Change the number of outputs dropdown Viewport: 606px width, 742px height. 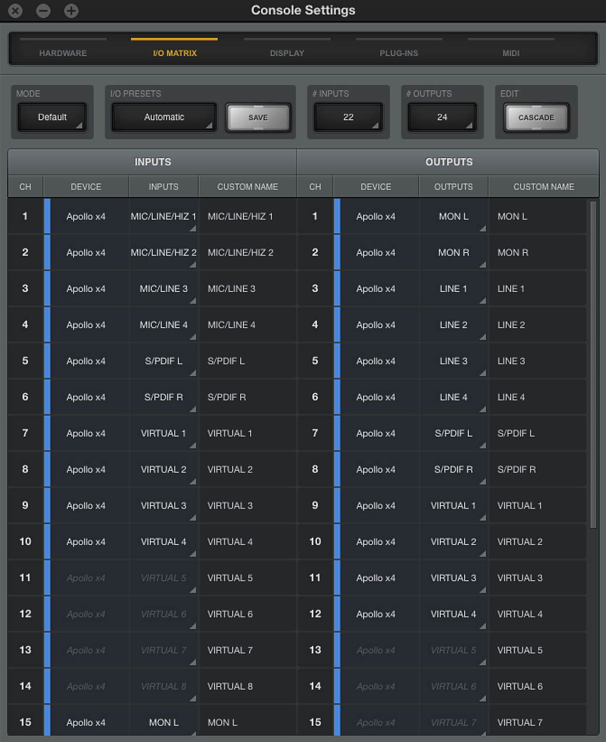tap(442, 117)
